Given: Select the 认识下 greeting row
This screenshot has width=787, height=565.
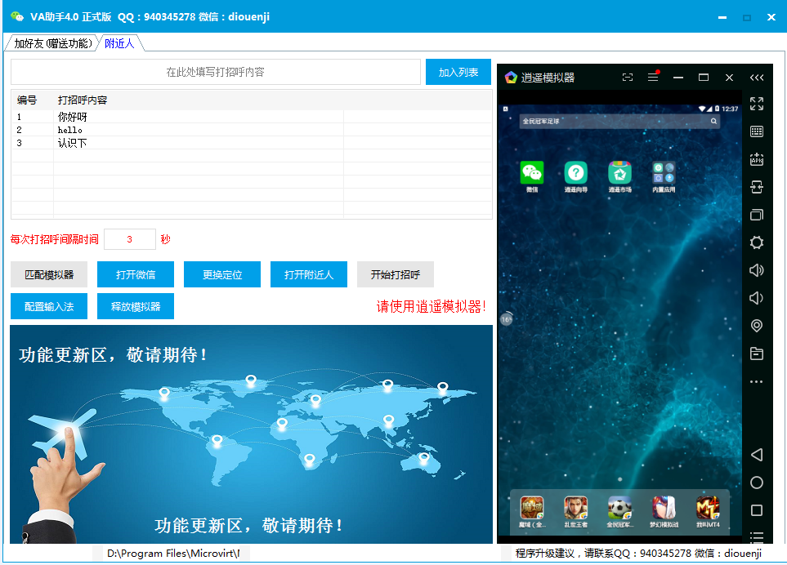Looking at the screenshot, I should click(252, 143).
